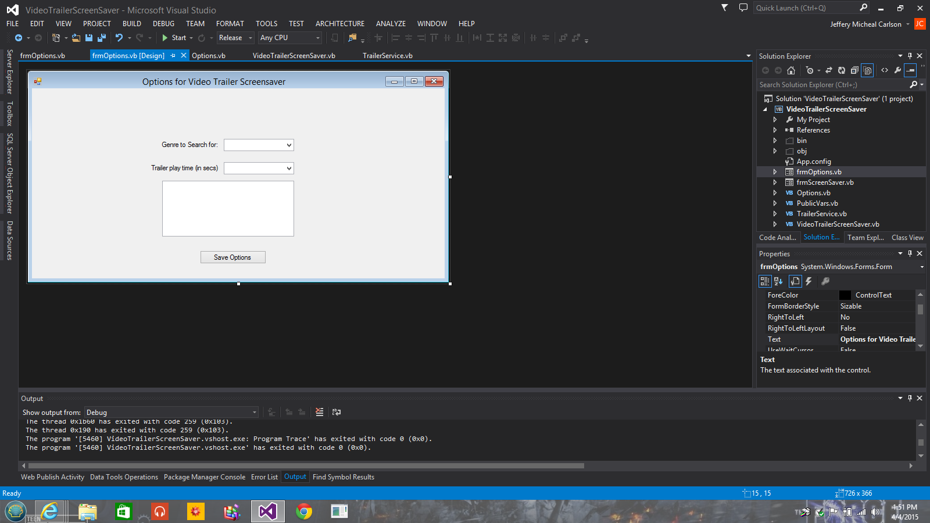Switch to the Class View tab
The height and width of the screenshot is (523, 930).
point(907,238)
